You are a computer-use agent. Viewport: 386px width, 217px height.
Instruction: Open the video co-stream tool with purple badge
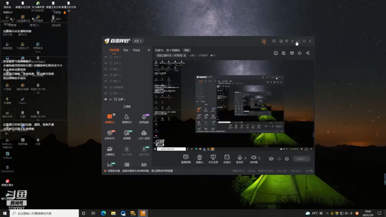(144, 118)
